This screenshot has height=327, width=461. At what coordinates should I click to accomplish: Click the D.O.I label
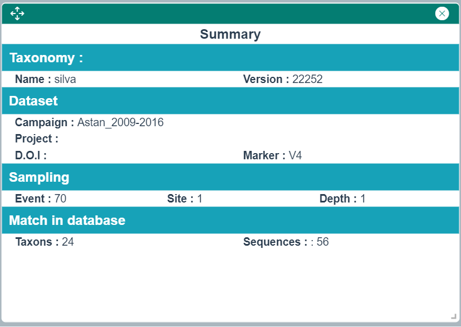pos(31,155)
